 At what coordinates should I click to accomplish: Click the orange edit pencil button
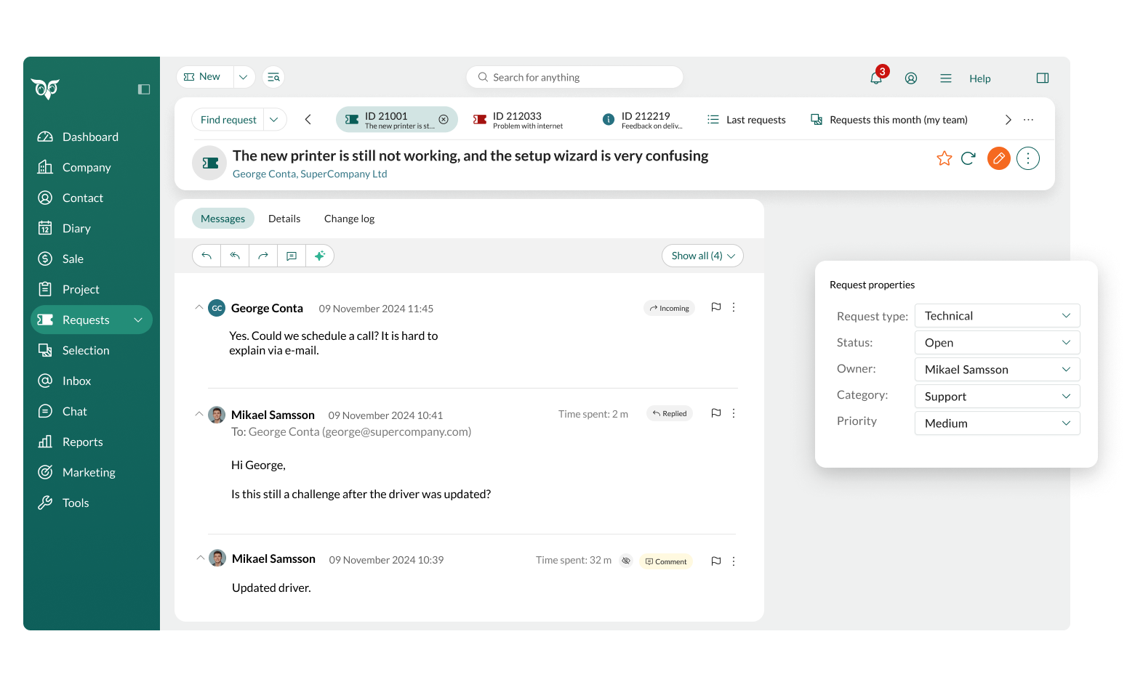[998, 158]
